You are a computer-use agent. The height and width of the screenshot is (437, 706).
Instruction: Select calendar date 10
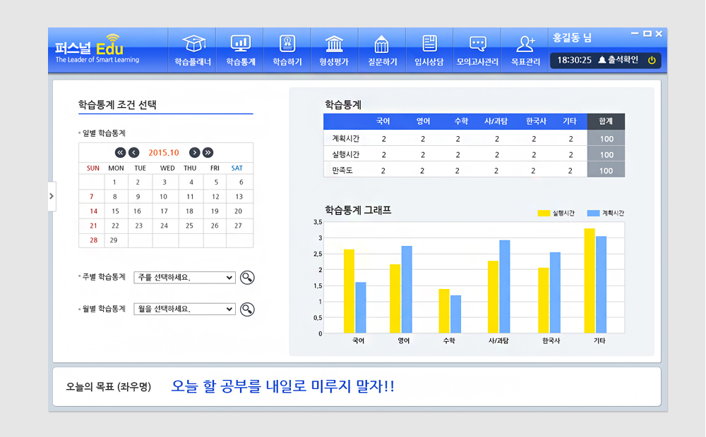(x=163, y=197)
